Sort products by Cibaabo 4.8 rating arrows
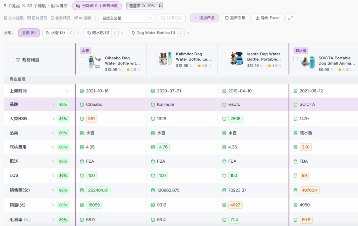This screenshot has width=358, height=226. [139, 70]
